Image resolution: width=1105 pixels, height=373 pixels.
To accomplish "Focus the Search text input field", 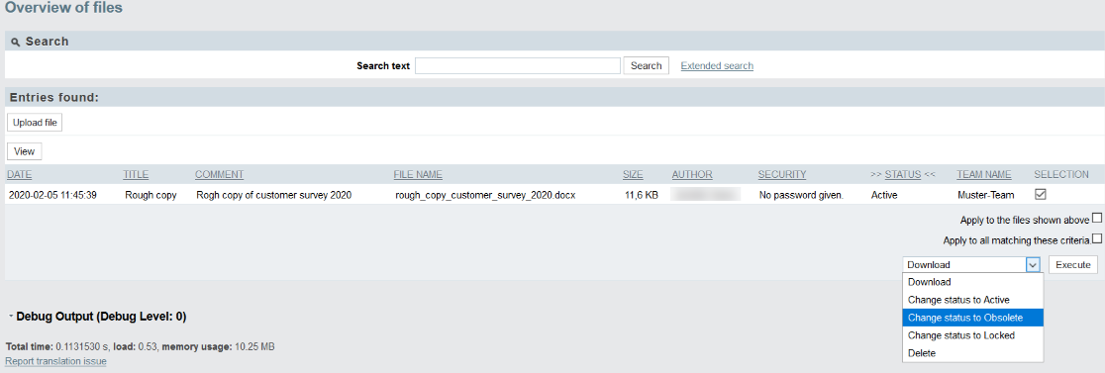I will click(517, 65).
